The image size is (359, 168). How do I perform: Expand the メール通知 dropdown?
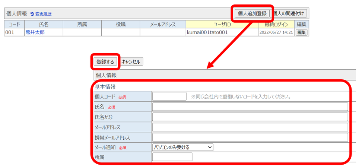pyautogui.click(x=183, y=147)
